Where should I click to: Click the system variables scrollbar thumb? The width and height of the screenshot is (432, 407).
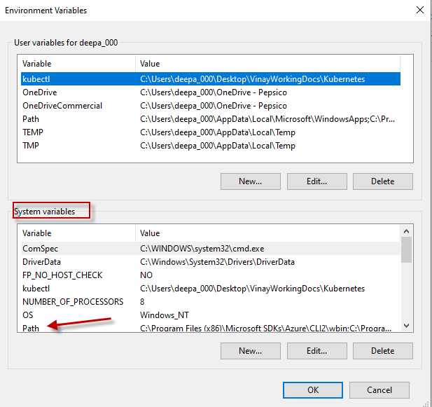(406, 249)
